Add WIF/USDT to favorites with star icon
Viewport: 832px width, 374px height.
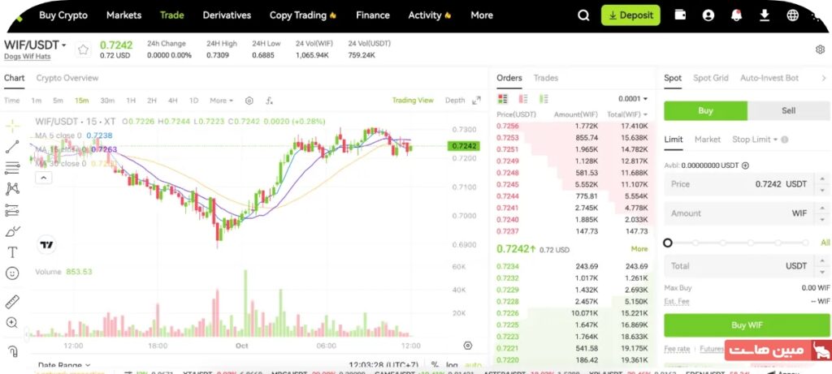[x=83, y=49]
